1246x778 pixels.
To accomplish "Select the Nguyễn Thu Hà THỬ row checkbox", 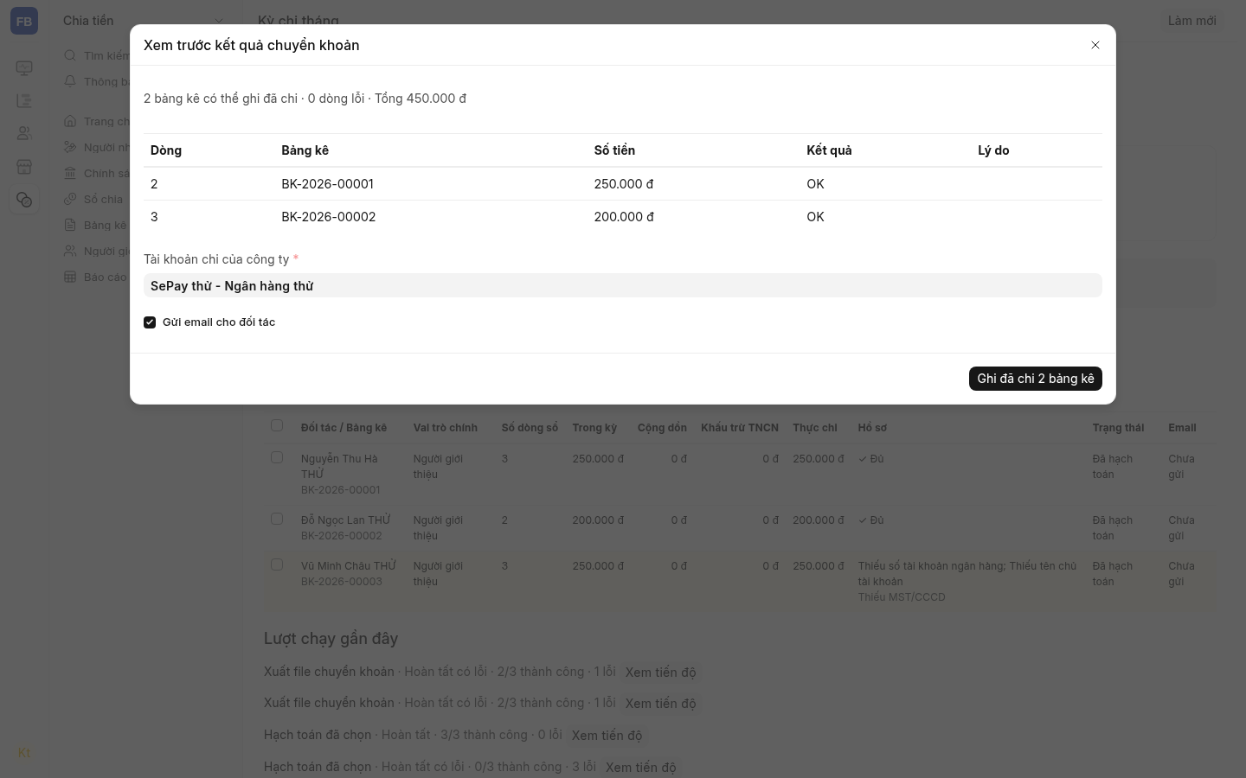I will pyautogui.click(x=277, y=457).
